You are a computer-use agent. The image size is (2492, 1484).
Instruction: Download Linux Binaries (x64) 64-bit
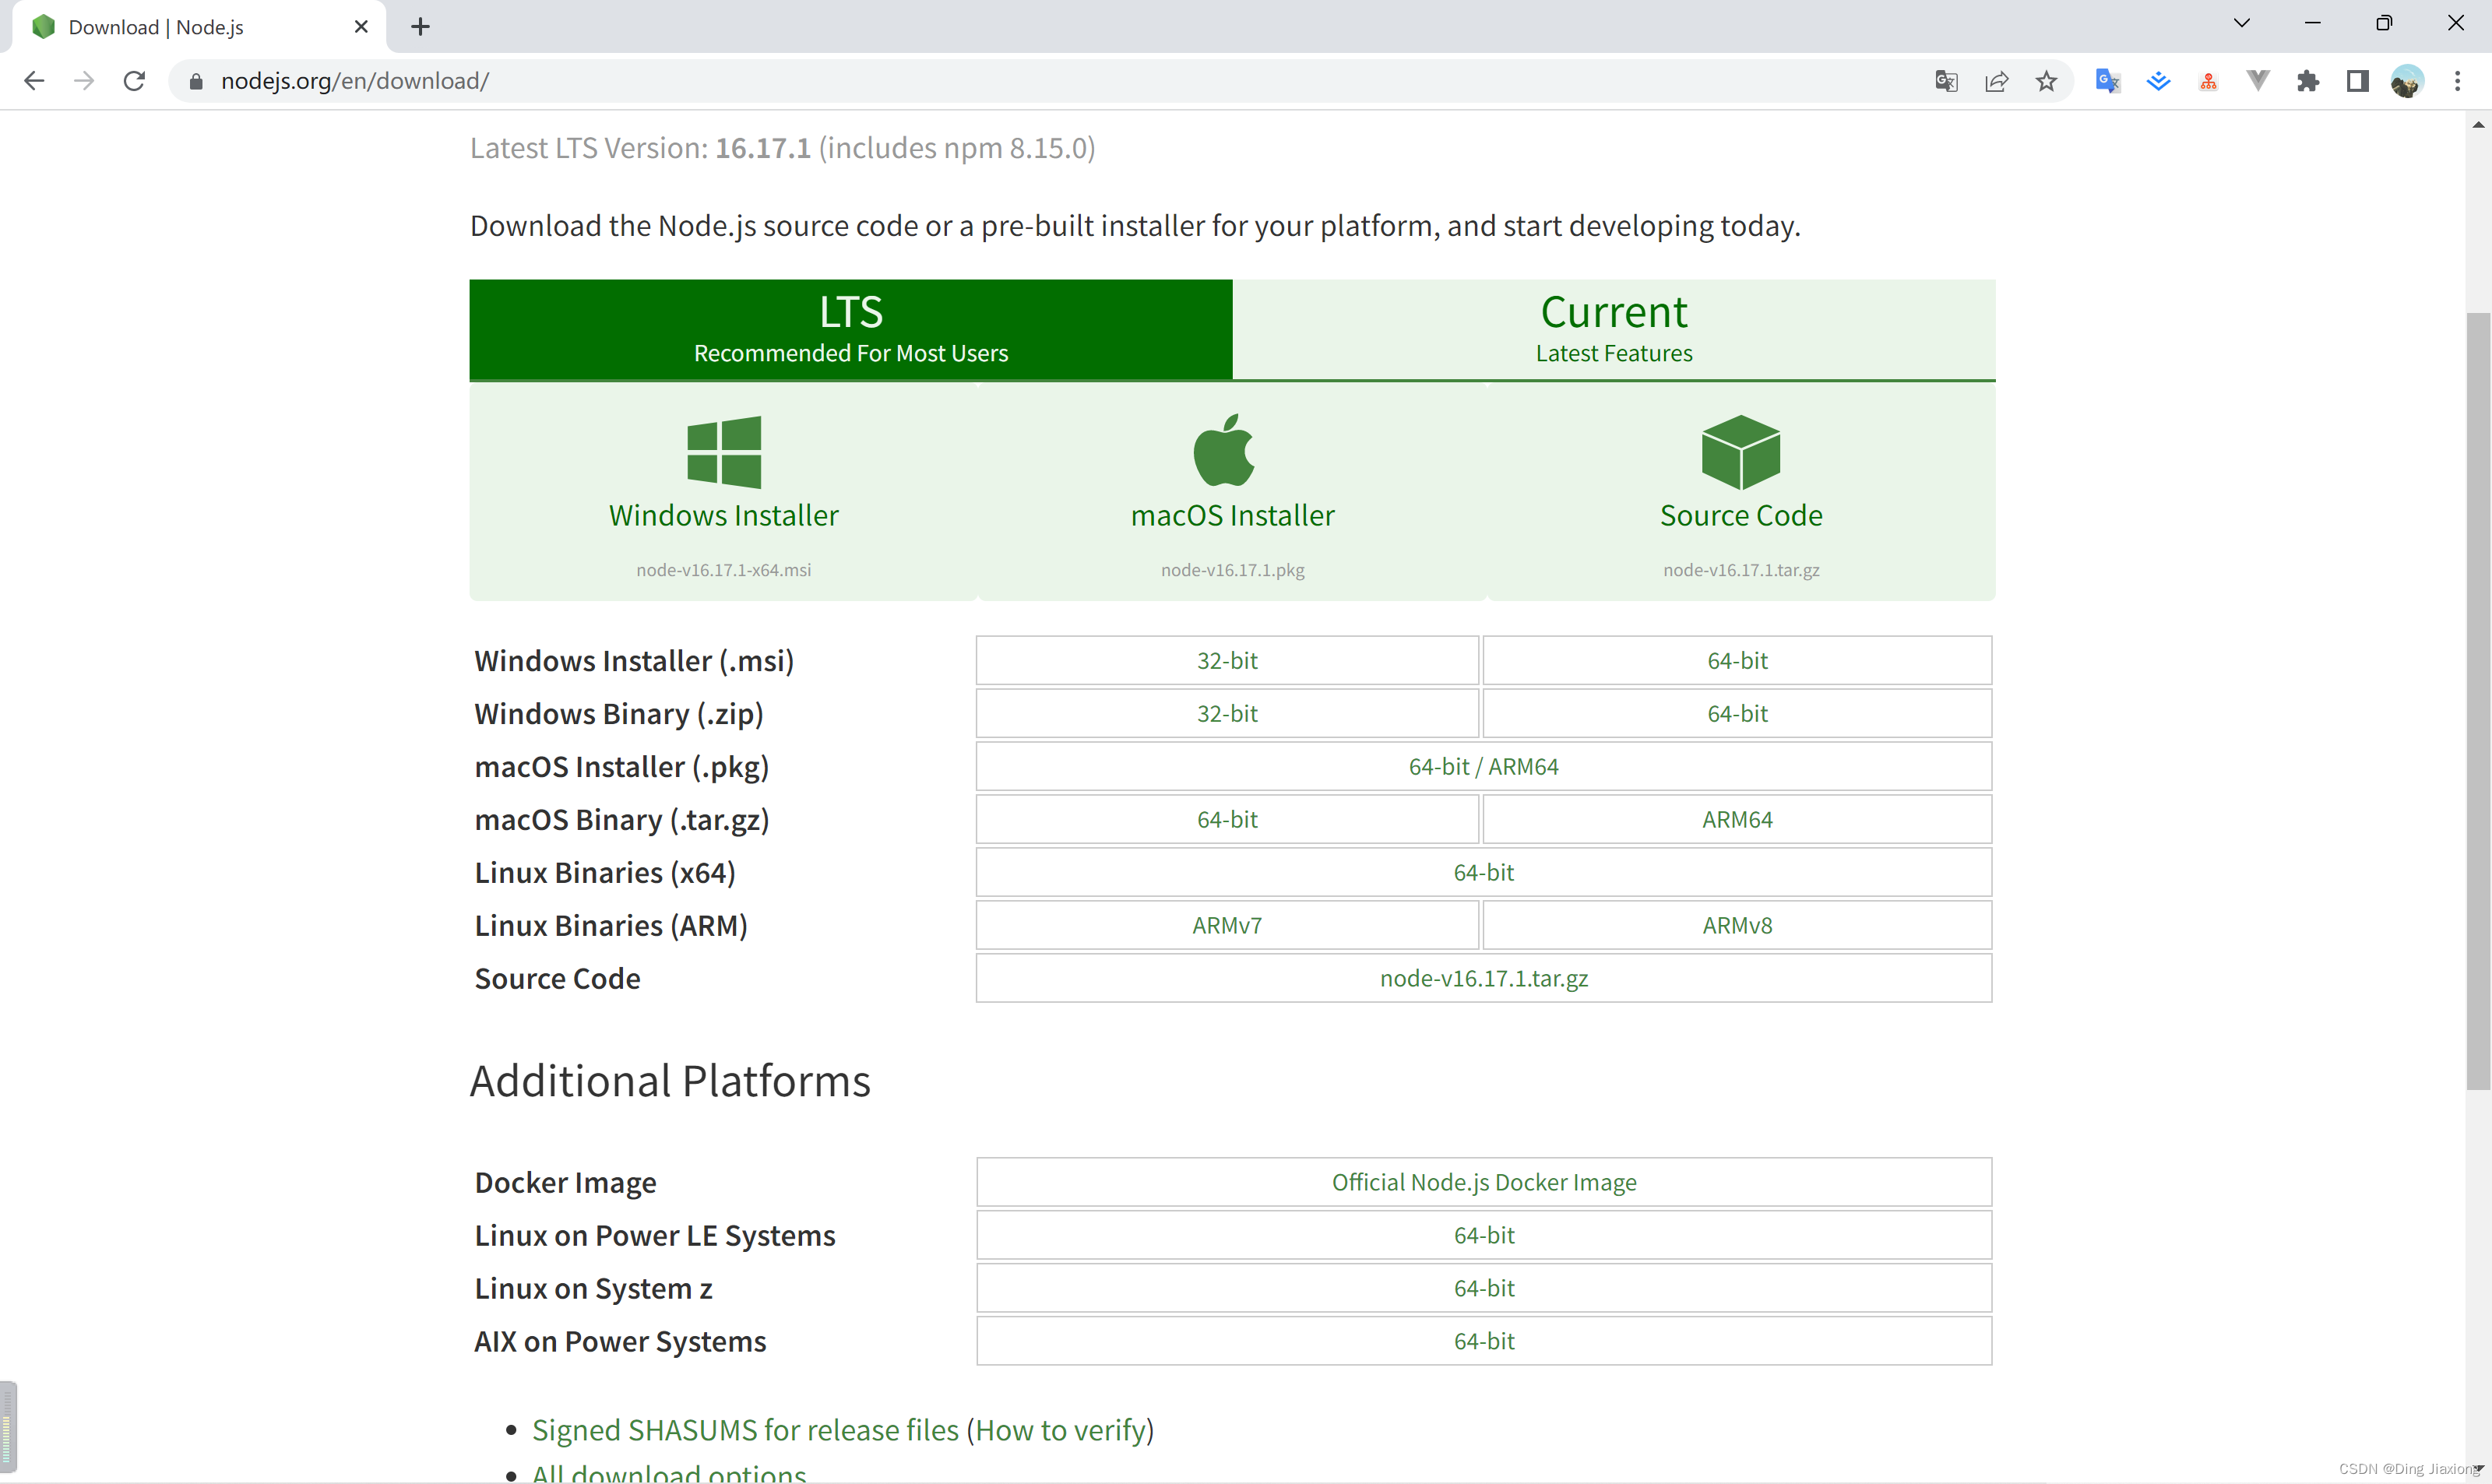click(1484, 872)
